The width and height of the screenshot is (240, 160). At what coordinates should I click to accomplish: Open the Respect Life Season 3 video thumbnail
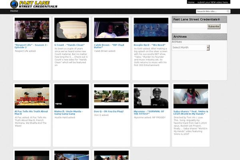[x=32, y=30]
